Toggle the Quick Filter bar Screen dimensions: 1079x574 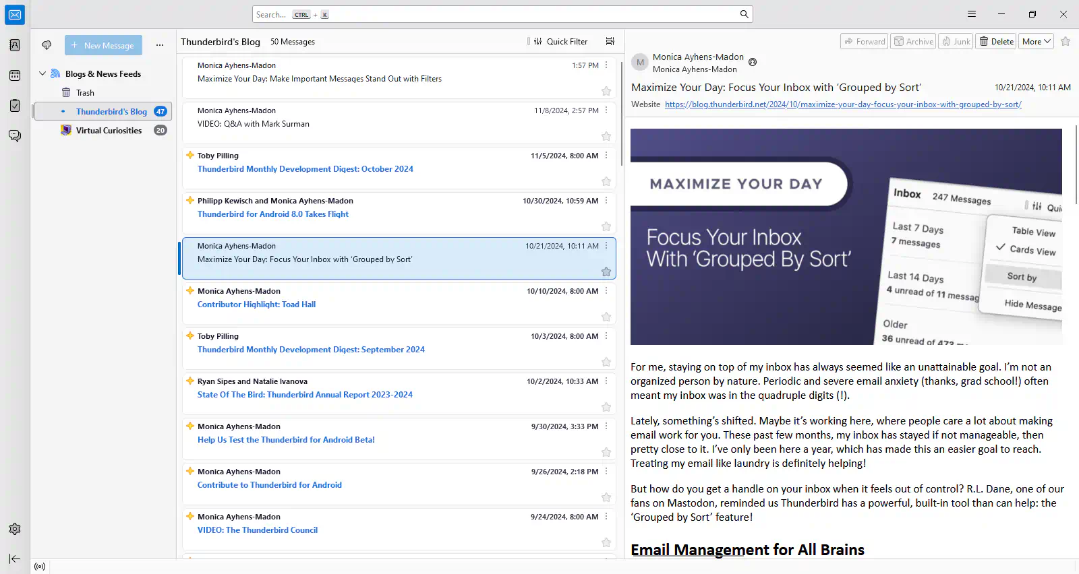[560, 41]
